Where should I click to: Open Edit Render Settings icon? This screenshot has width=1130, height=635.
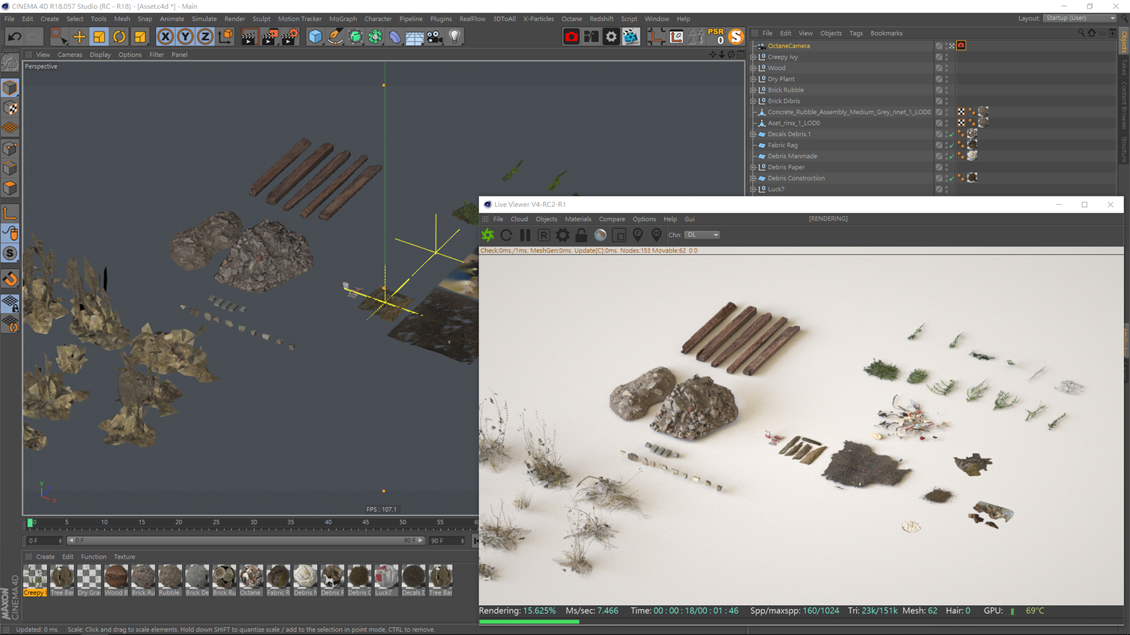tap(290, 37)
